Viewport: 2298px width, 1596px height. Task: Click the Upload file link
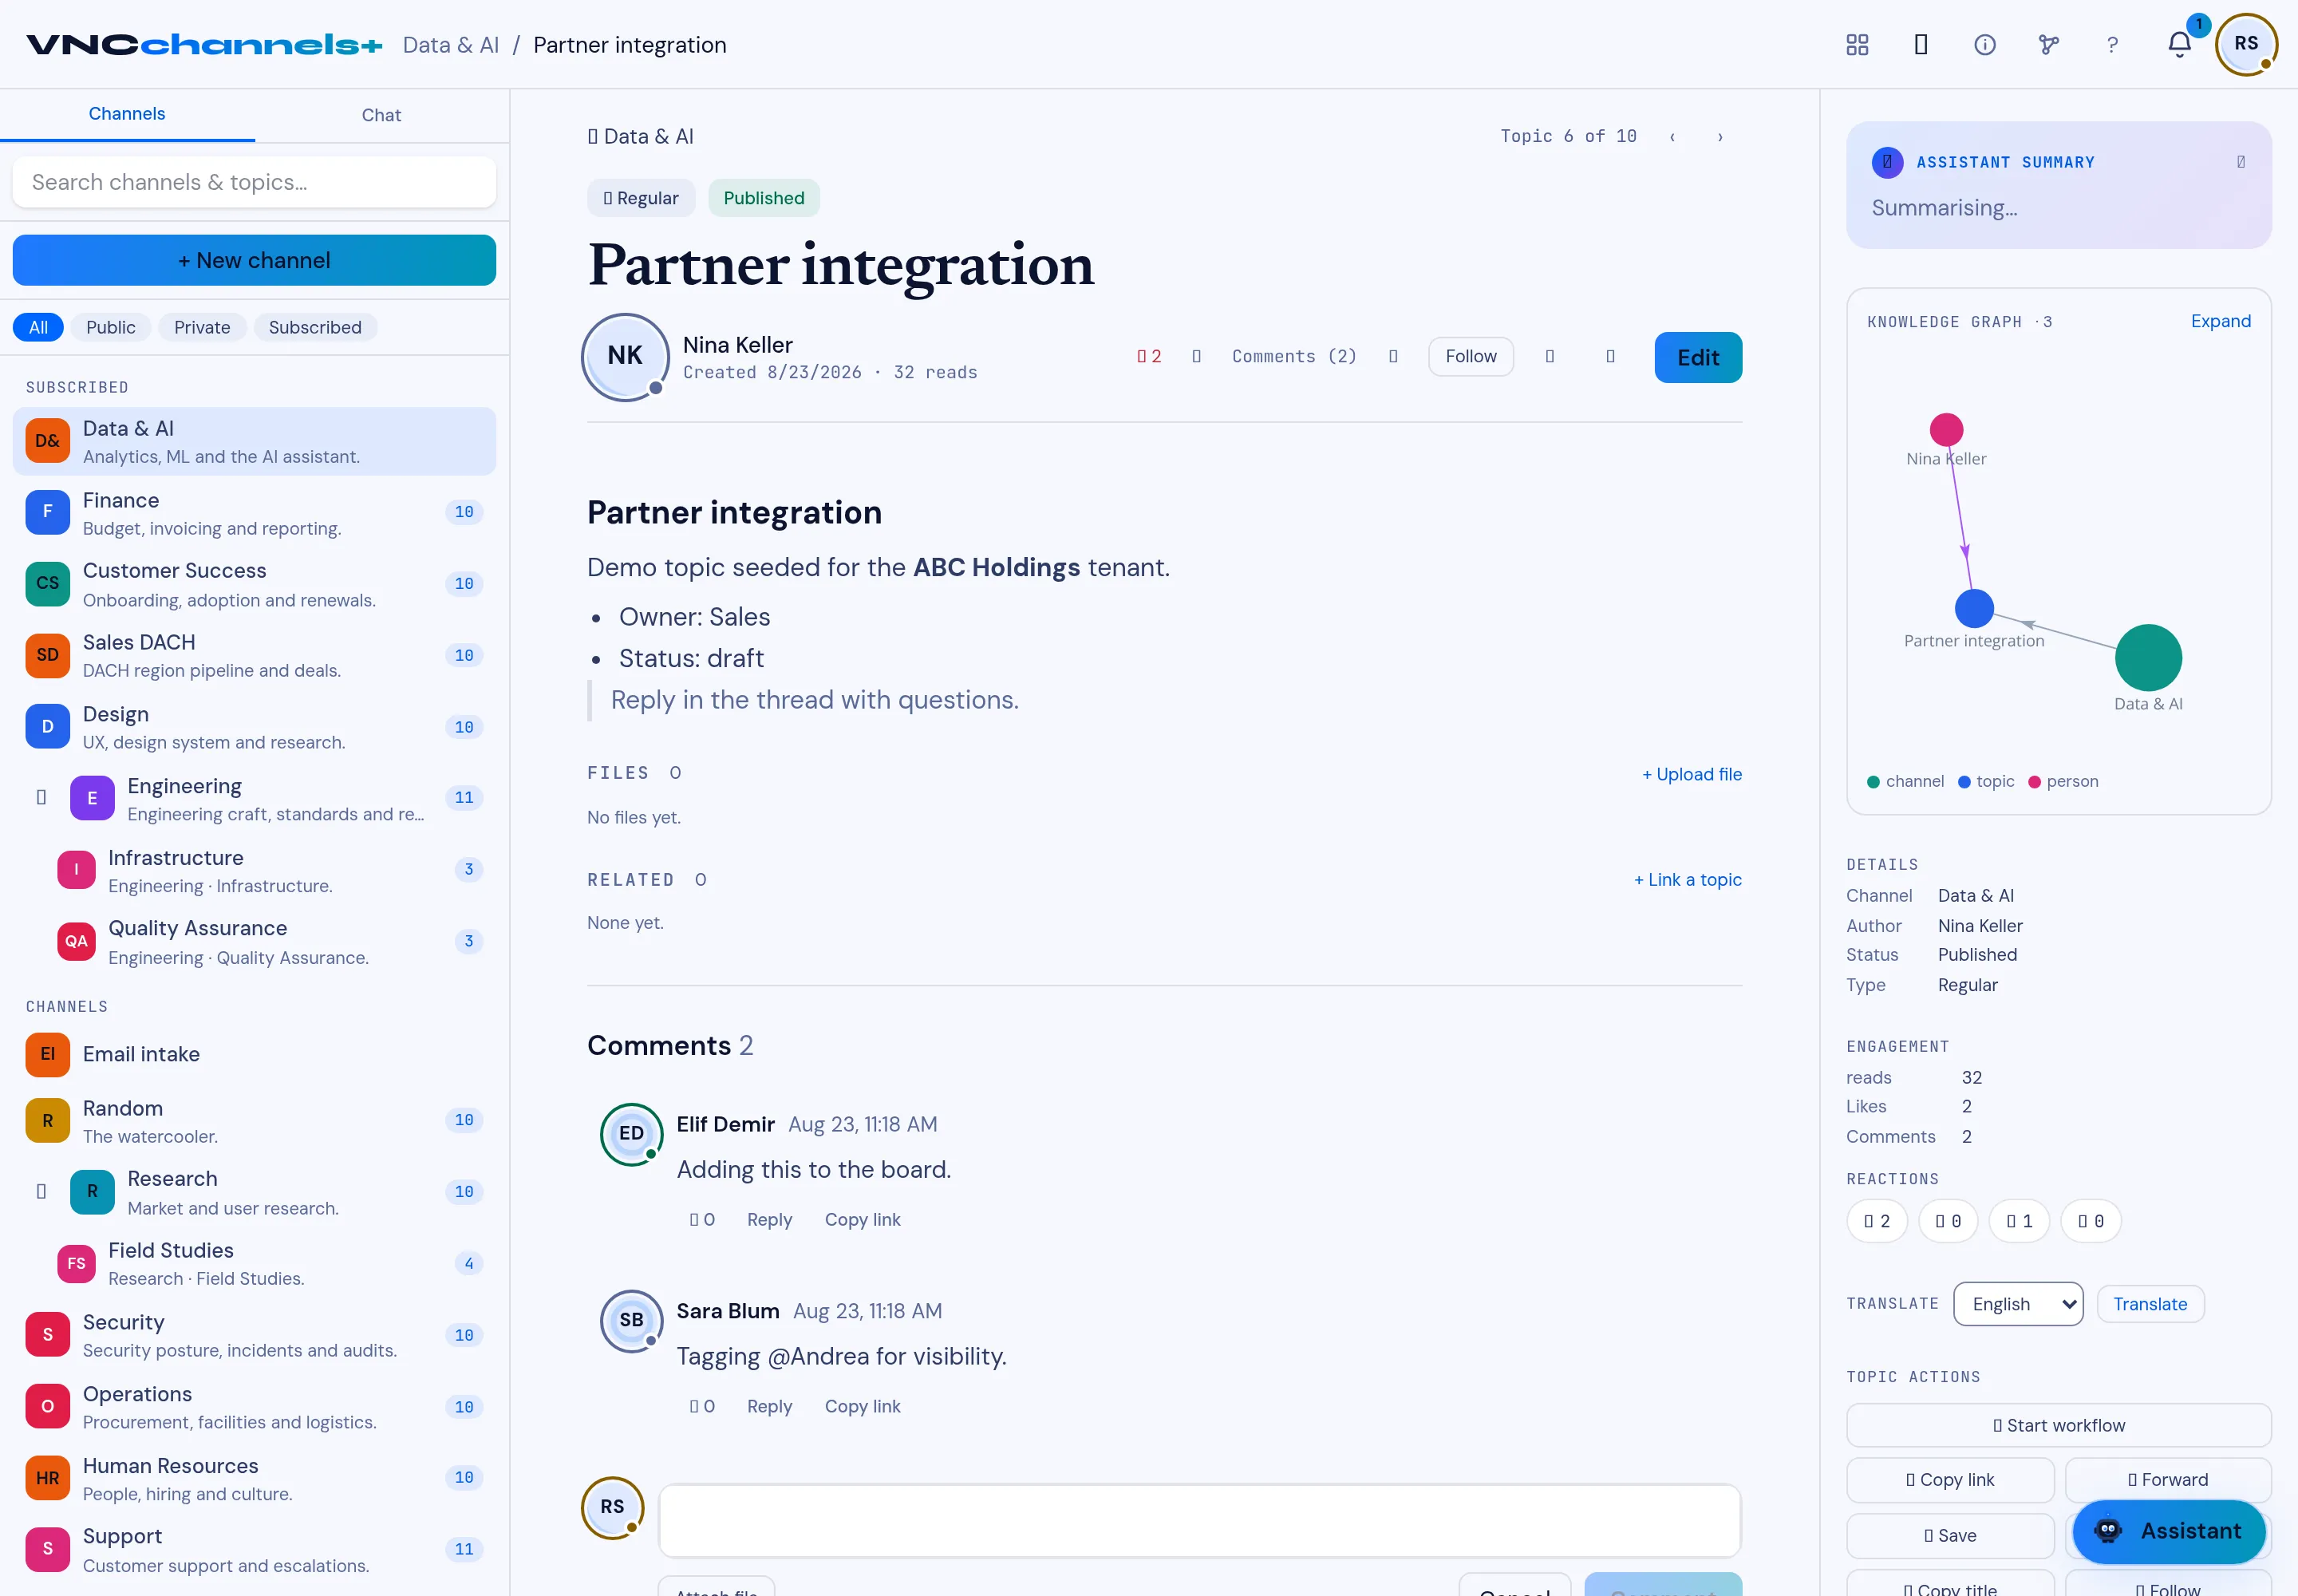[1691, 774]
